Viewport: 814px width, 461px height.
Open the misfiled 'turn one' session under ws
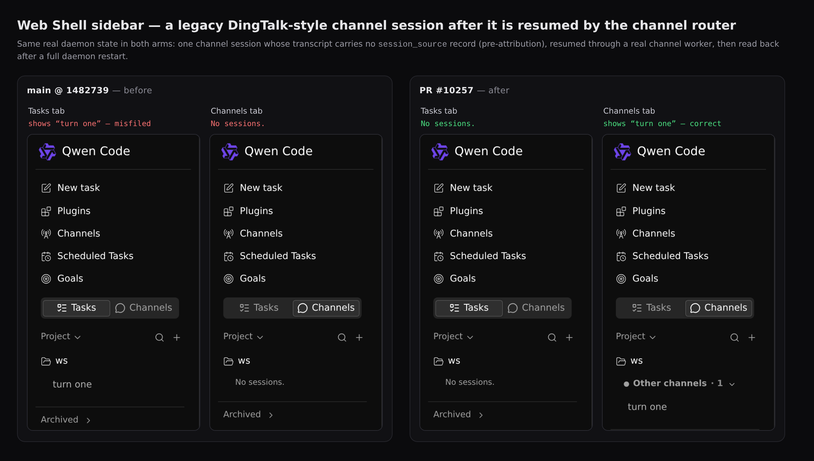click(x=72, y=384)
